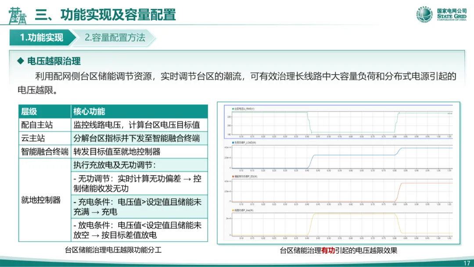Click the blue P_LOAD(W) legend swatch

pos(233,142)
